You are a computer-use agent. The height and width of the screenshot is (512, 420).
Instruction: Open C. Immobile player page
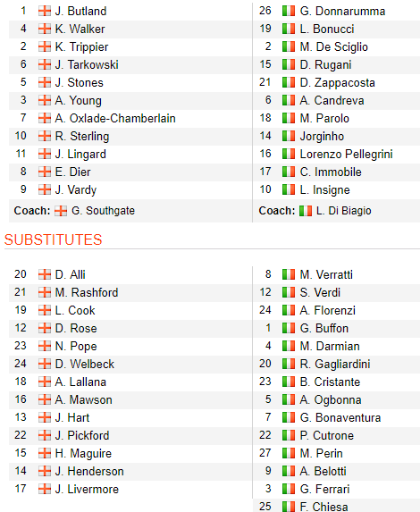point(331,172)
